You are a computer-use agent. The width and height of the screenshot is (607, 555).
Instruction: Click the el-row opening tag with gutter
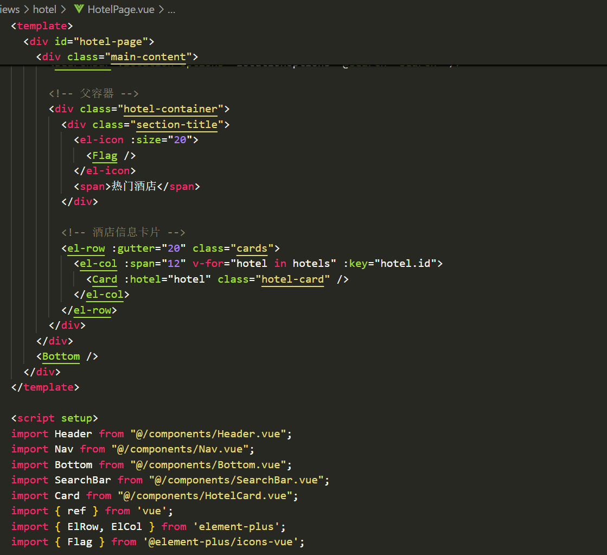pyautogui.click(x=171, y=248)
